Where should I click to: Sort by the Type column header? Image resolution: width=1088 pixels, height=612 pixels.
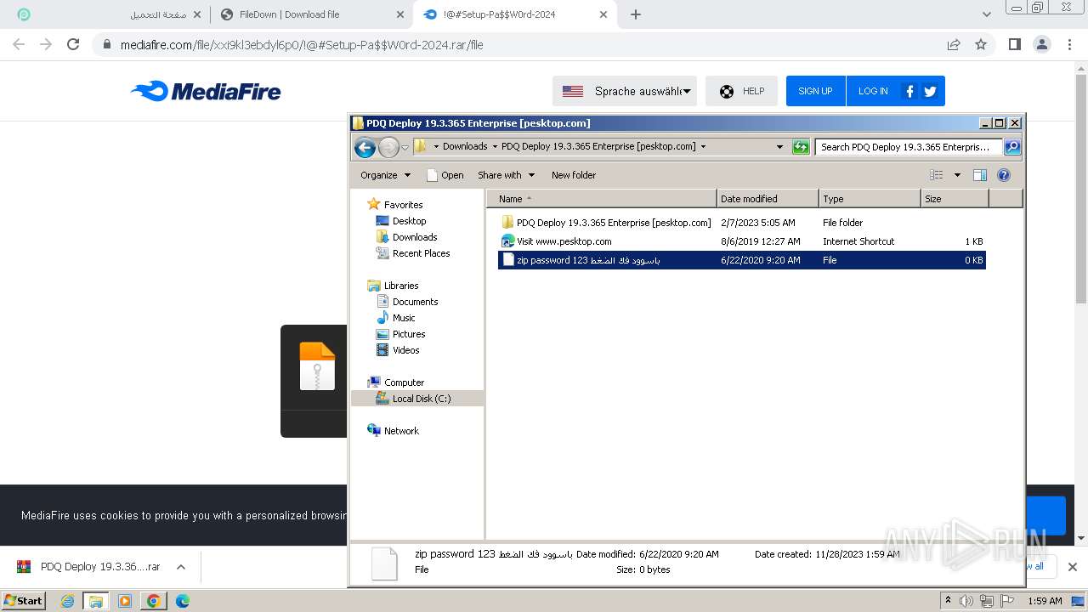pyautogui.click(x=870, y=199)
